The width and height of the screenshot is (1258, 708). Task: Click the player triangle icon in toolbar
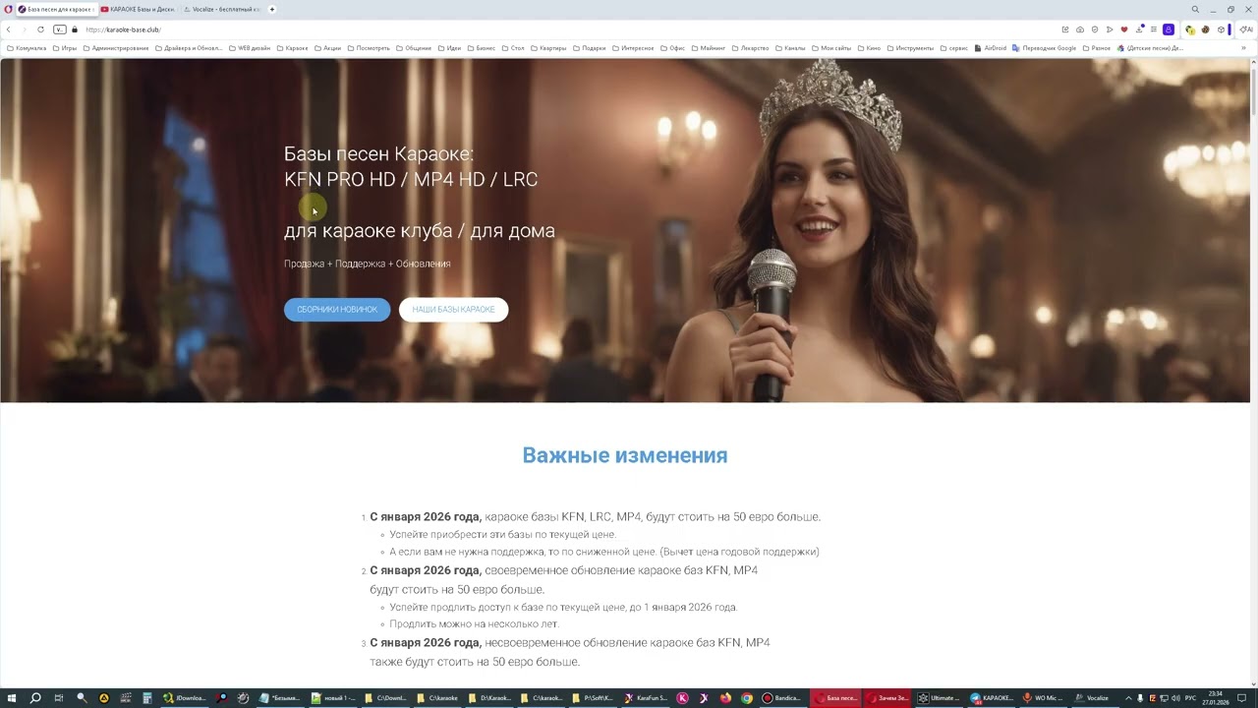(x=1110, y=29)
